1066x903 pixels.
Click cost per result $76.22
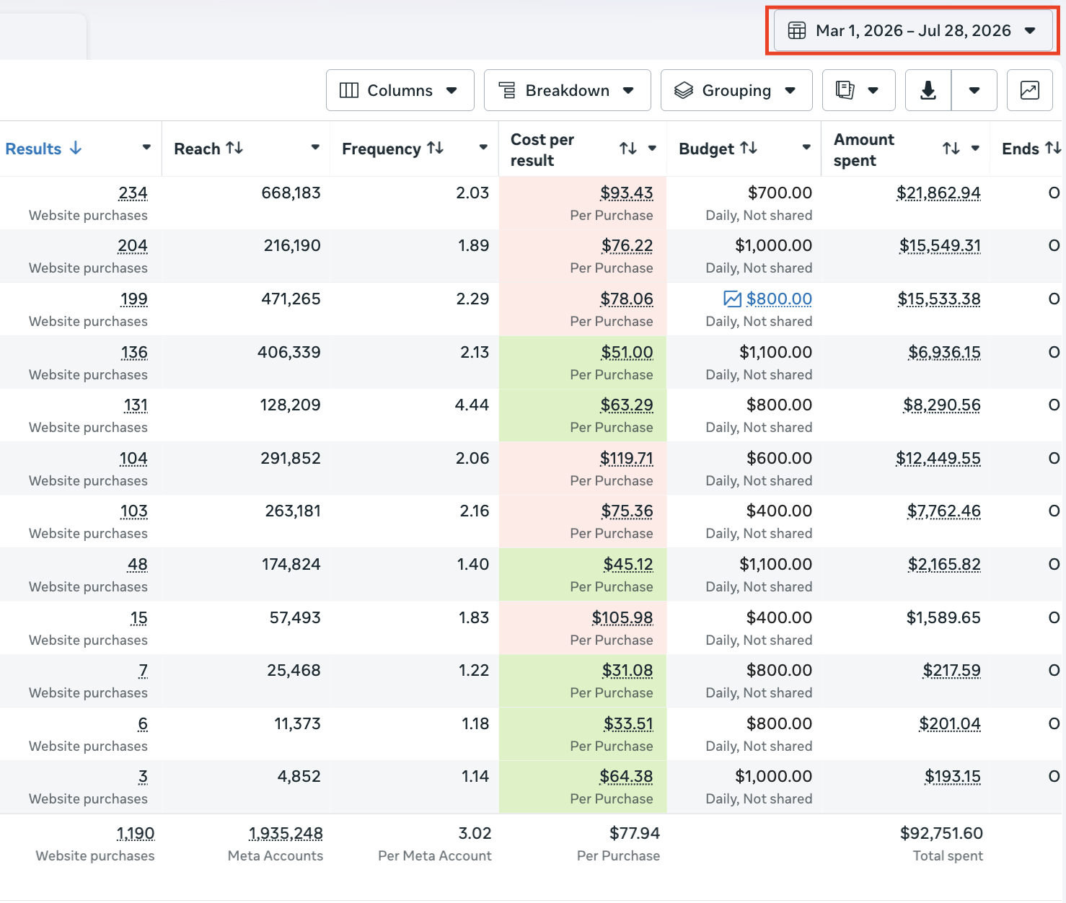coord(627,246)
